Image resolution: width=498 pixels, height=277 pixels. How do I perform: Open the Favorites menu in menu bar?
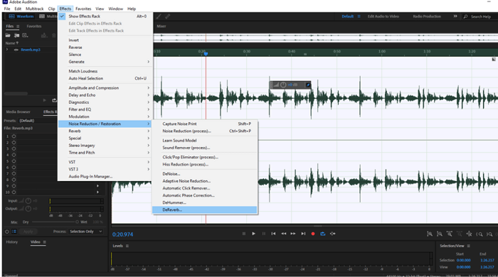[x=83, y=9]
